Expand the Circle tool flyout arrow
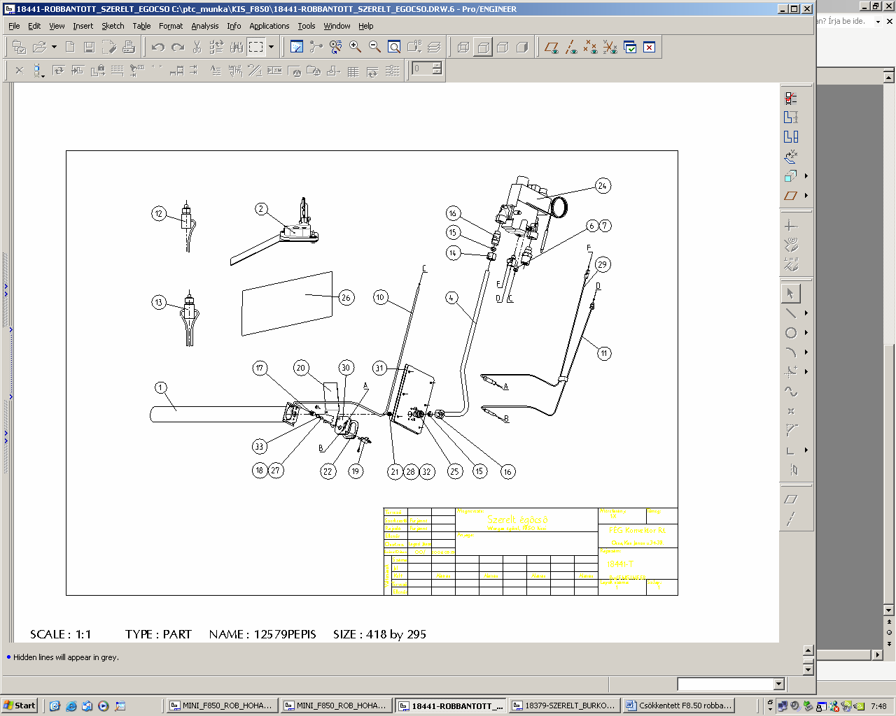 pos(806,333)
